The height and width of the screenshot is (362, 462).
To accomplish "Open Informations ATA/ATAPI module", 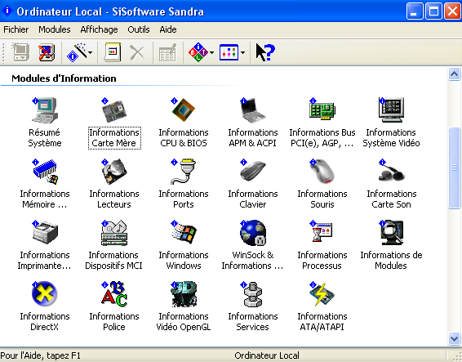I will coord(322,306).
